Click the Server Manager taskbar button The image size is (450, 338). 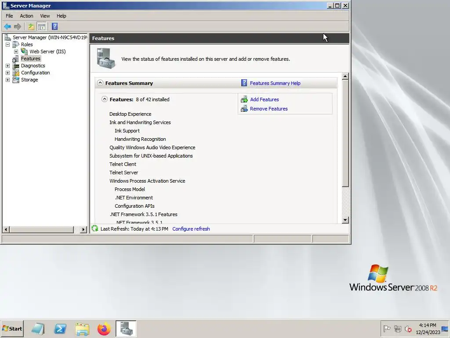point(126,328)
